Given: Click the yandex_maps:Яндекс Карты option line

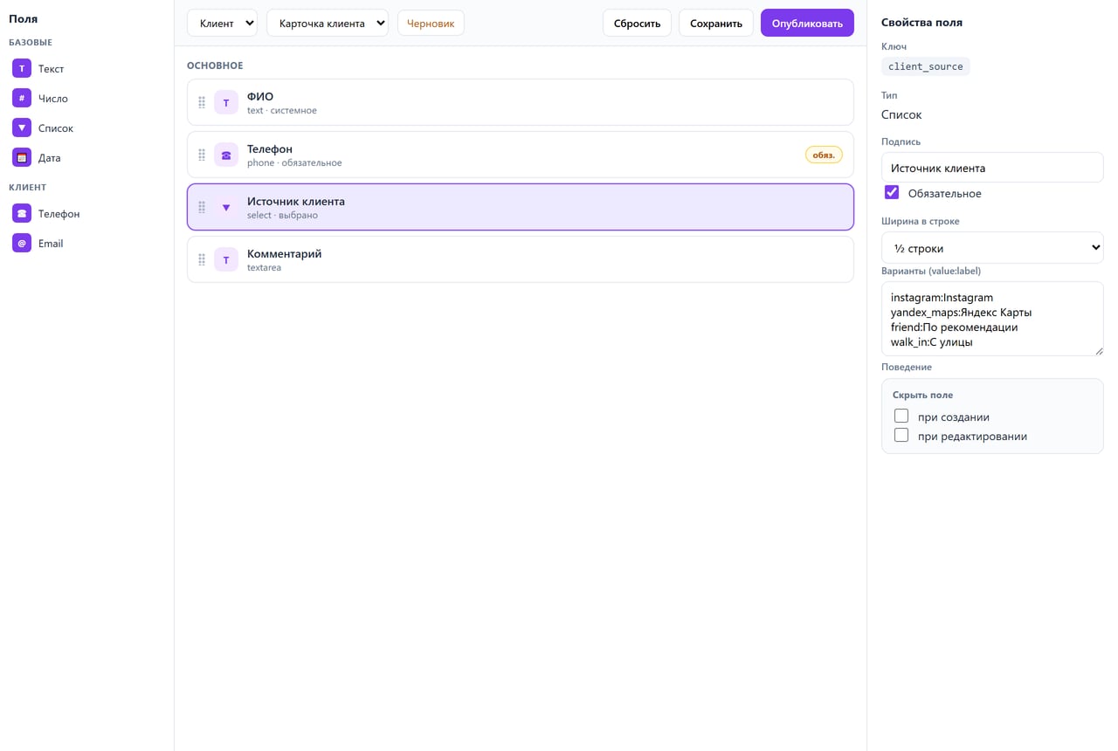Looking at the screenshot, I should pyautogui.click(x=962, y=313).
